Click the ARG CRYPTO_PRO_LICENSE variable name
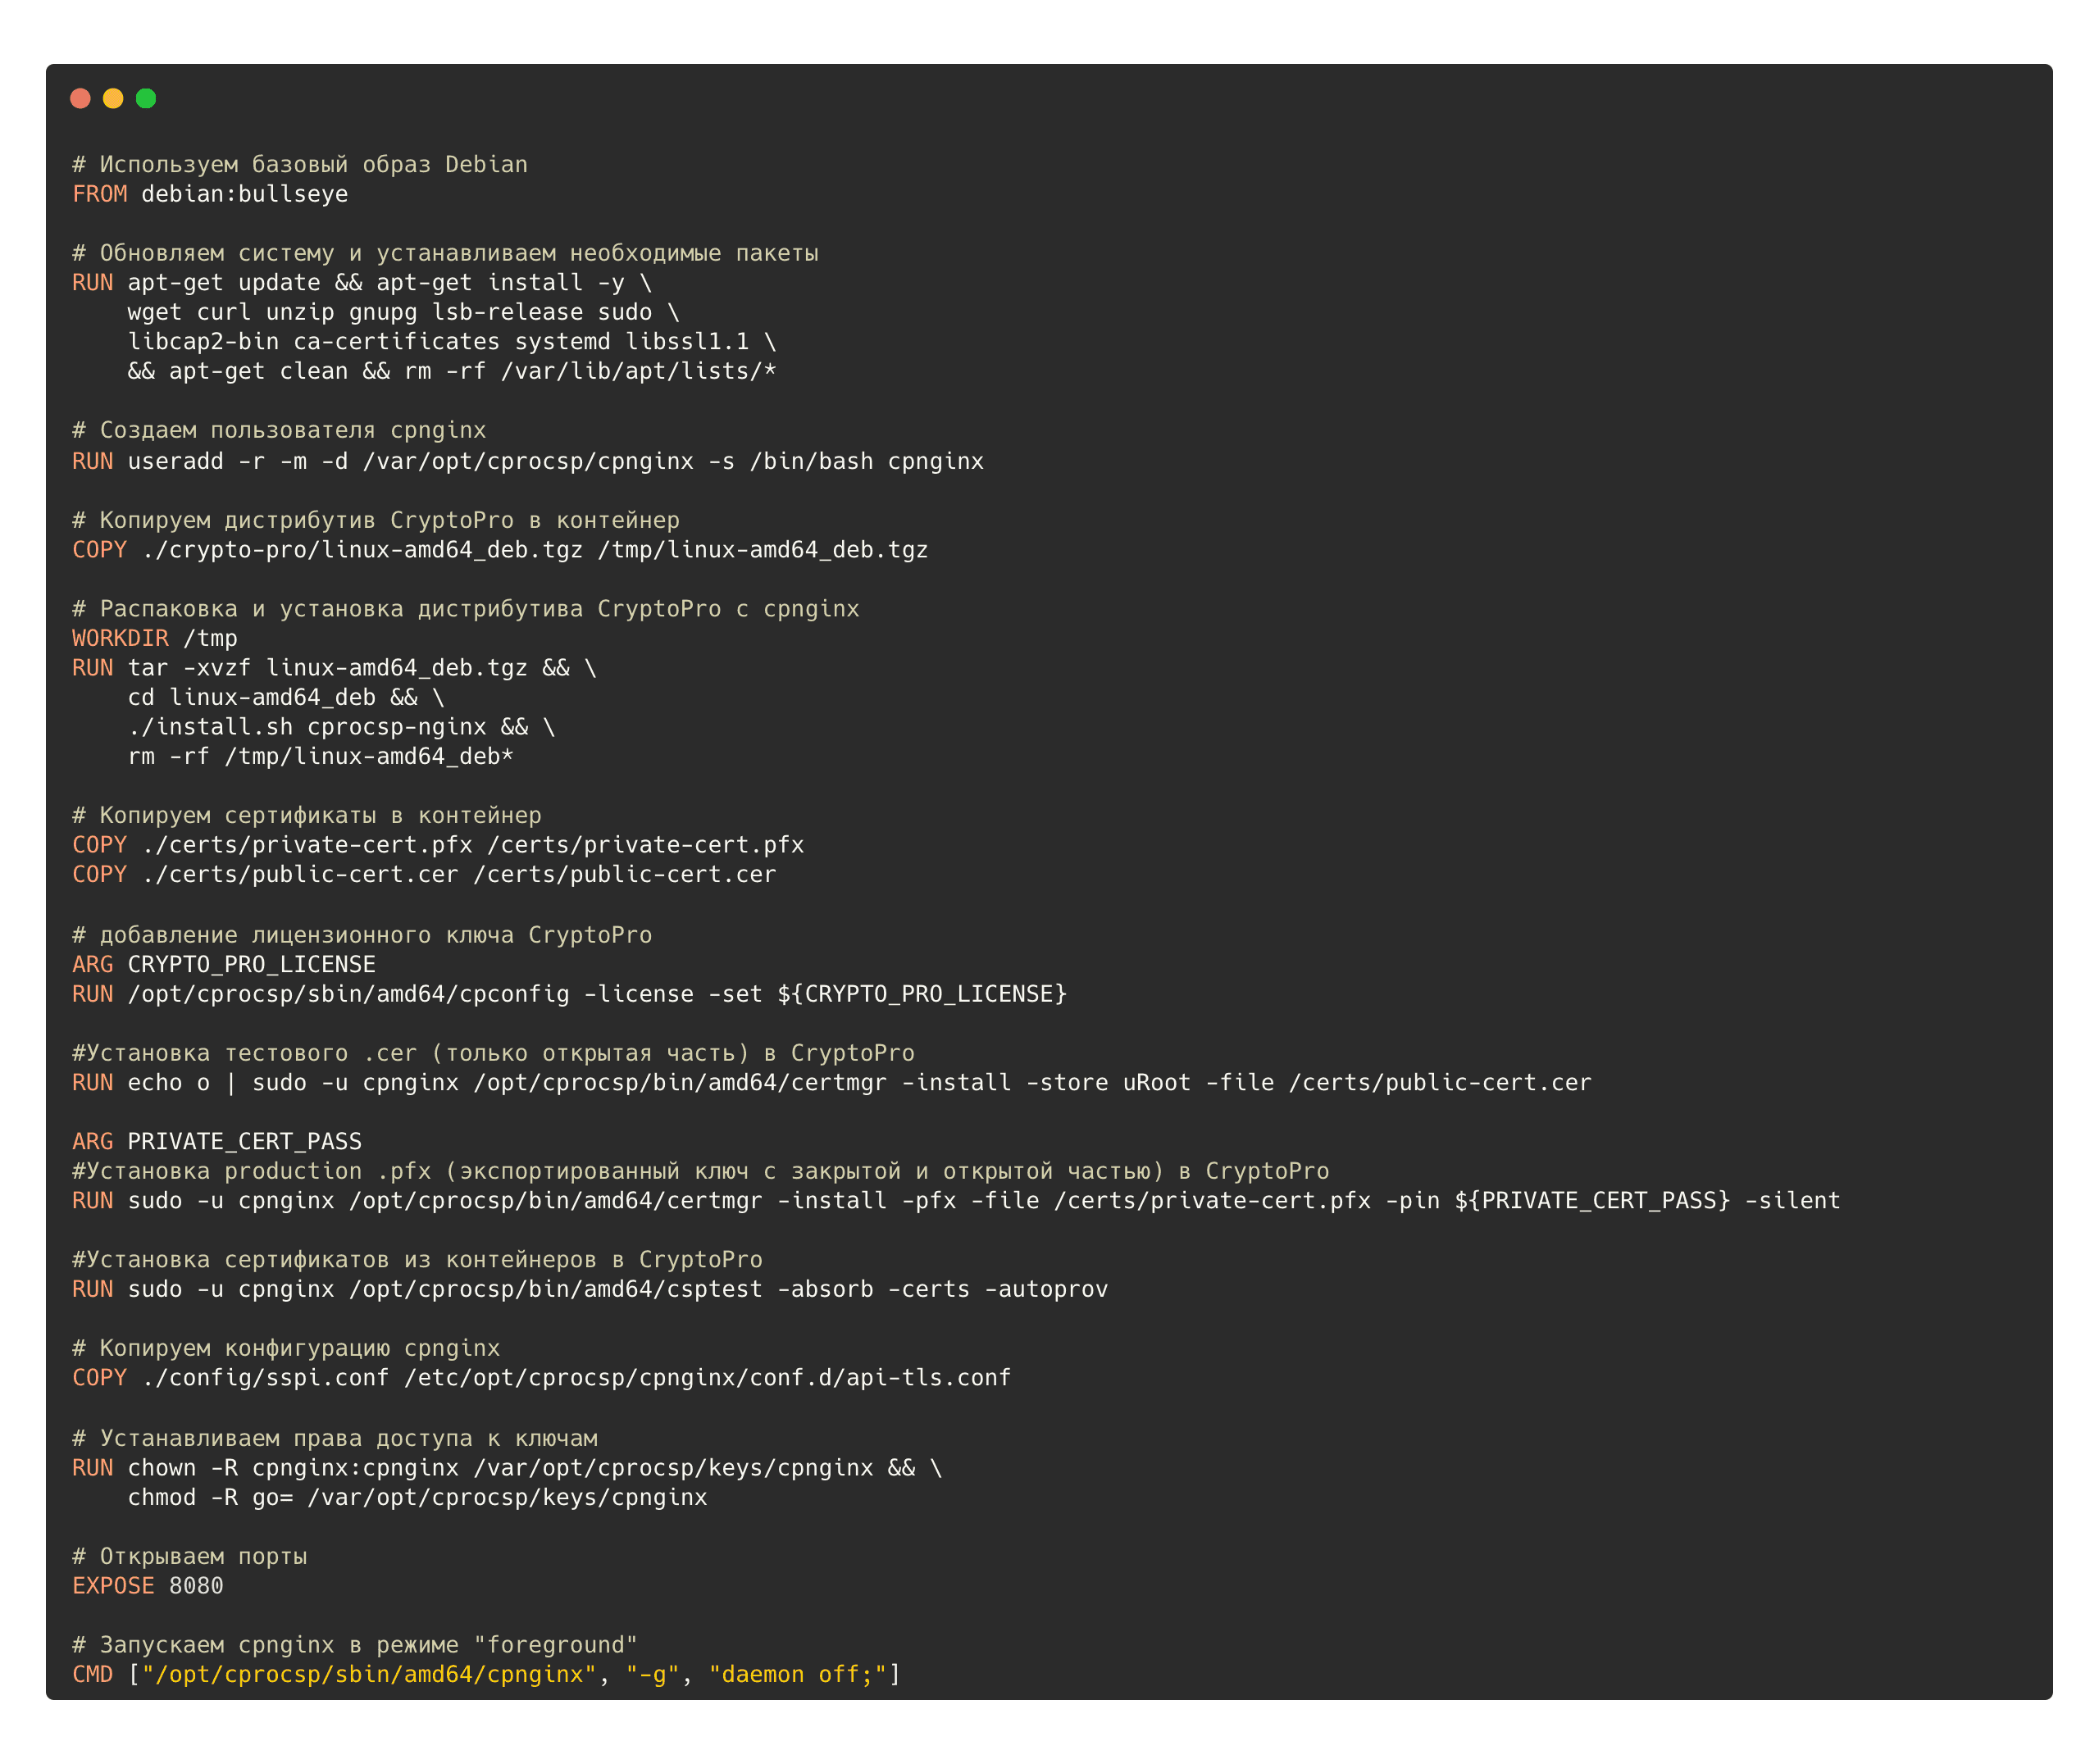Image resolution: width=2099 pixels, height=1764 pixels. click(x=251, y=965)
